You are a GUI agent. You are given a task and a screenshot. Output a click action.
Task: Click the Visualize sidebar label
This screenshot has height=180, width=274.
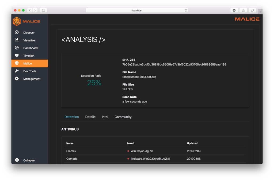(x=29, y=40)
